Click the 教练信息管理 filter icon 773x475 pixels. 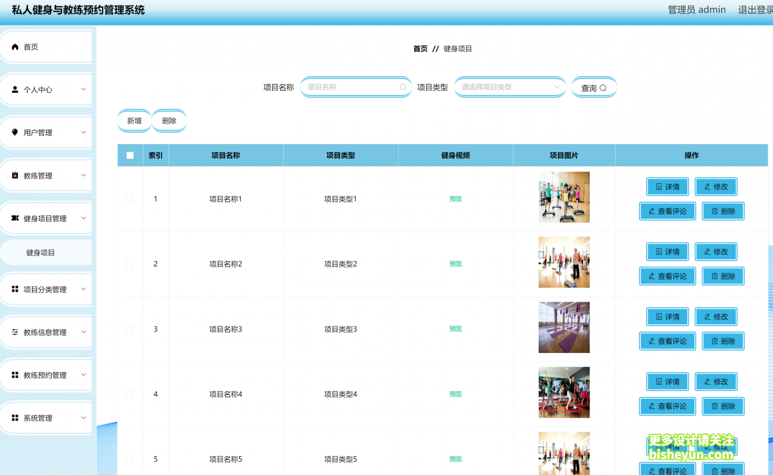click(15, 332)
